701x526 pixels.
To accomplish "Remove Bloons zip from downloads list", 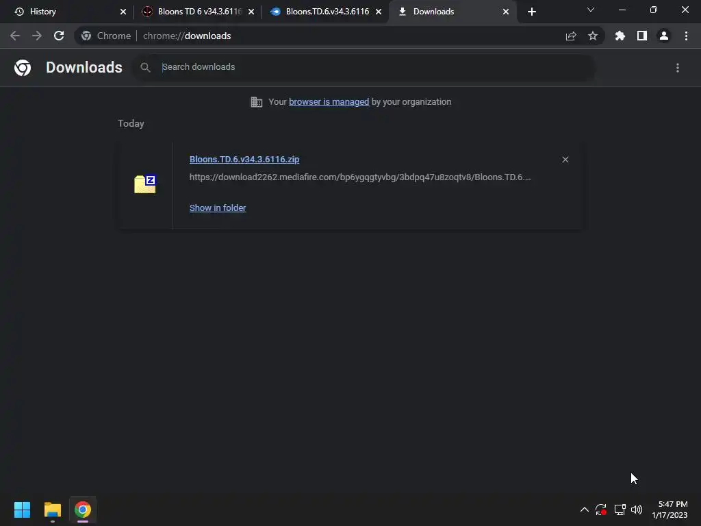I will 565,160.
